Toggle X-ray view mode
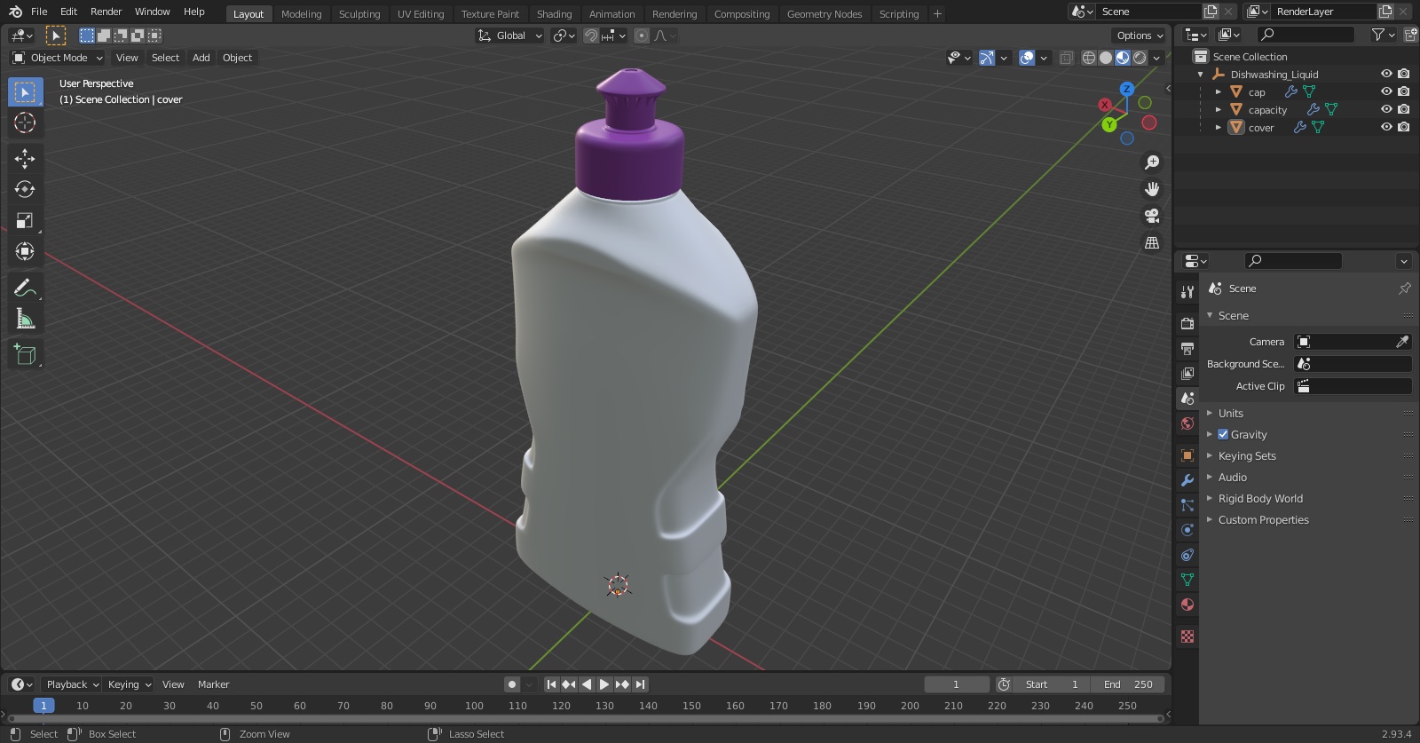 [1067, 58]
